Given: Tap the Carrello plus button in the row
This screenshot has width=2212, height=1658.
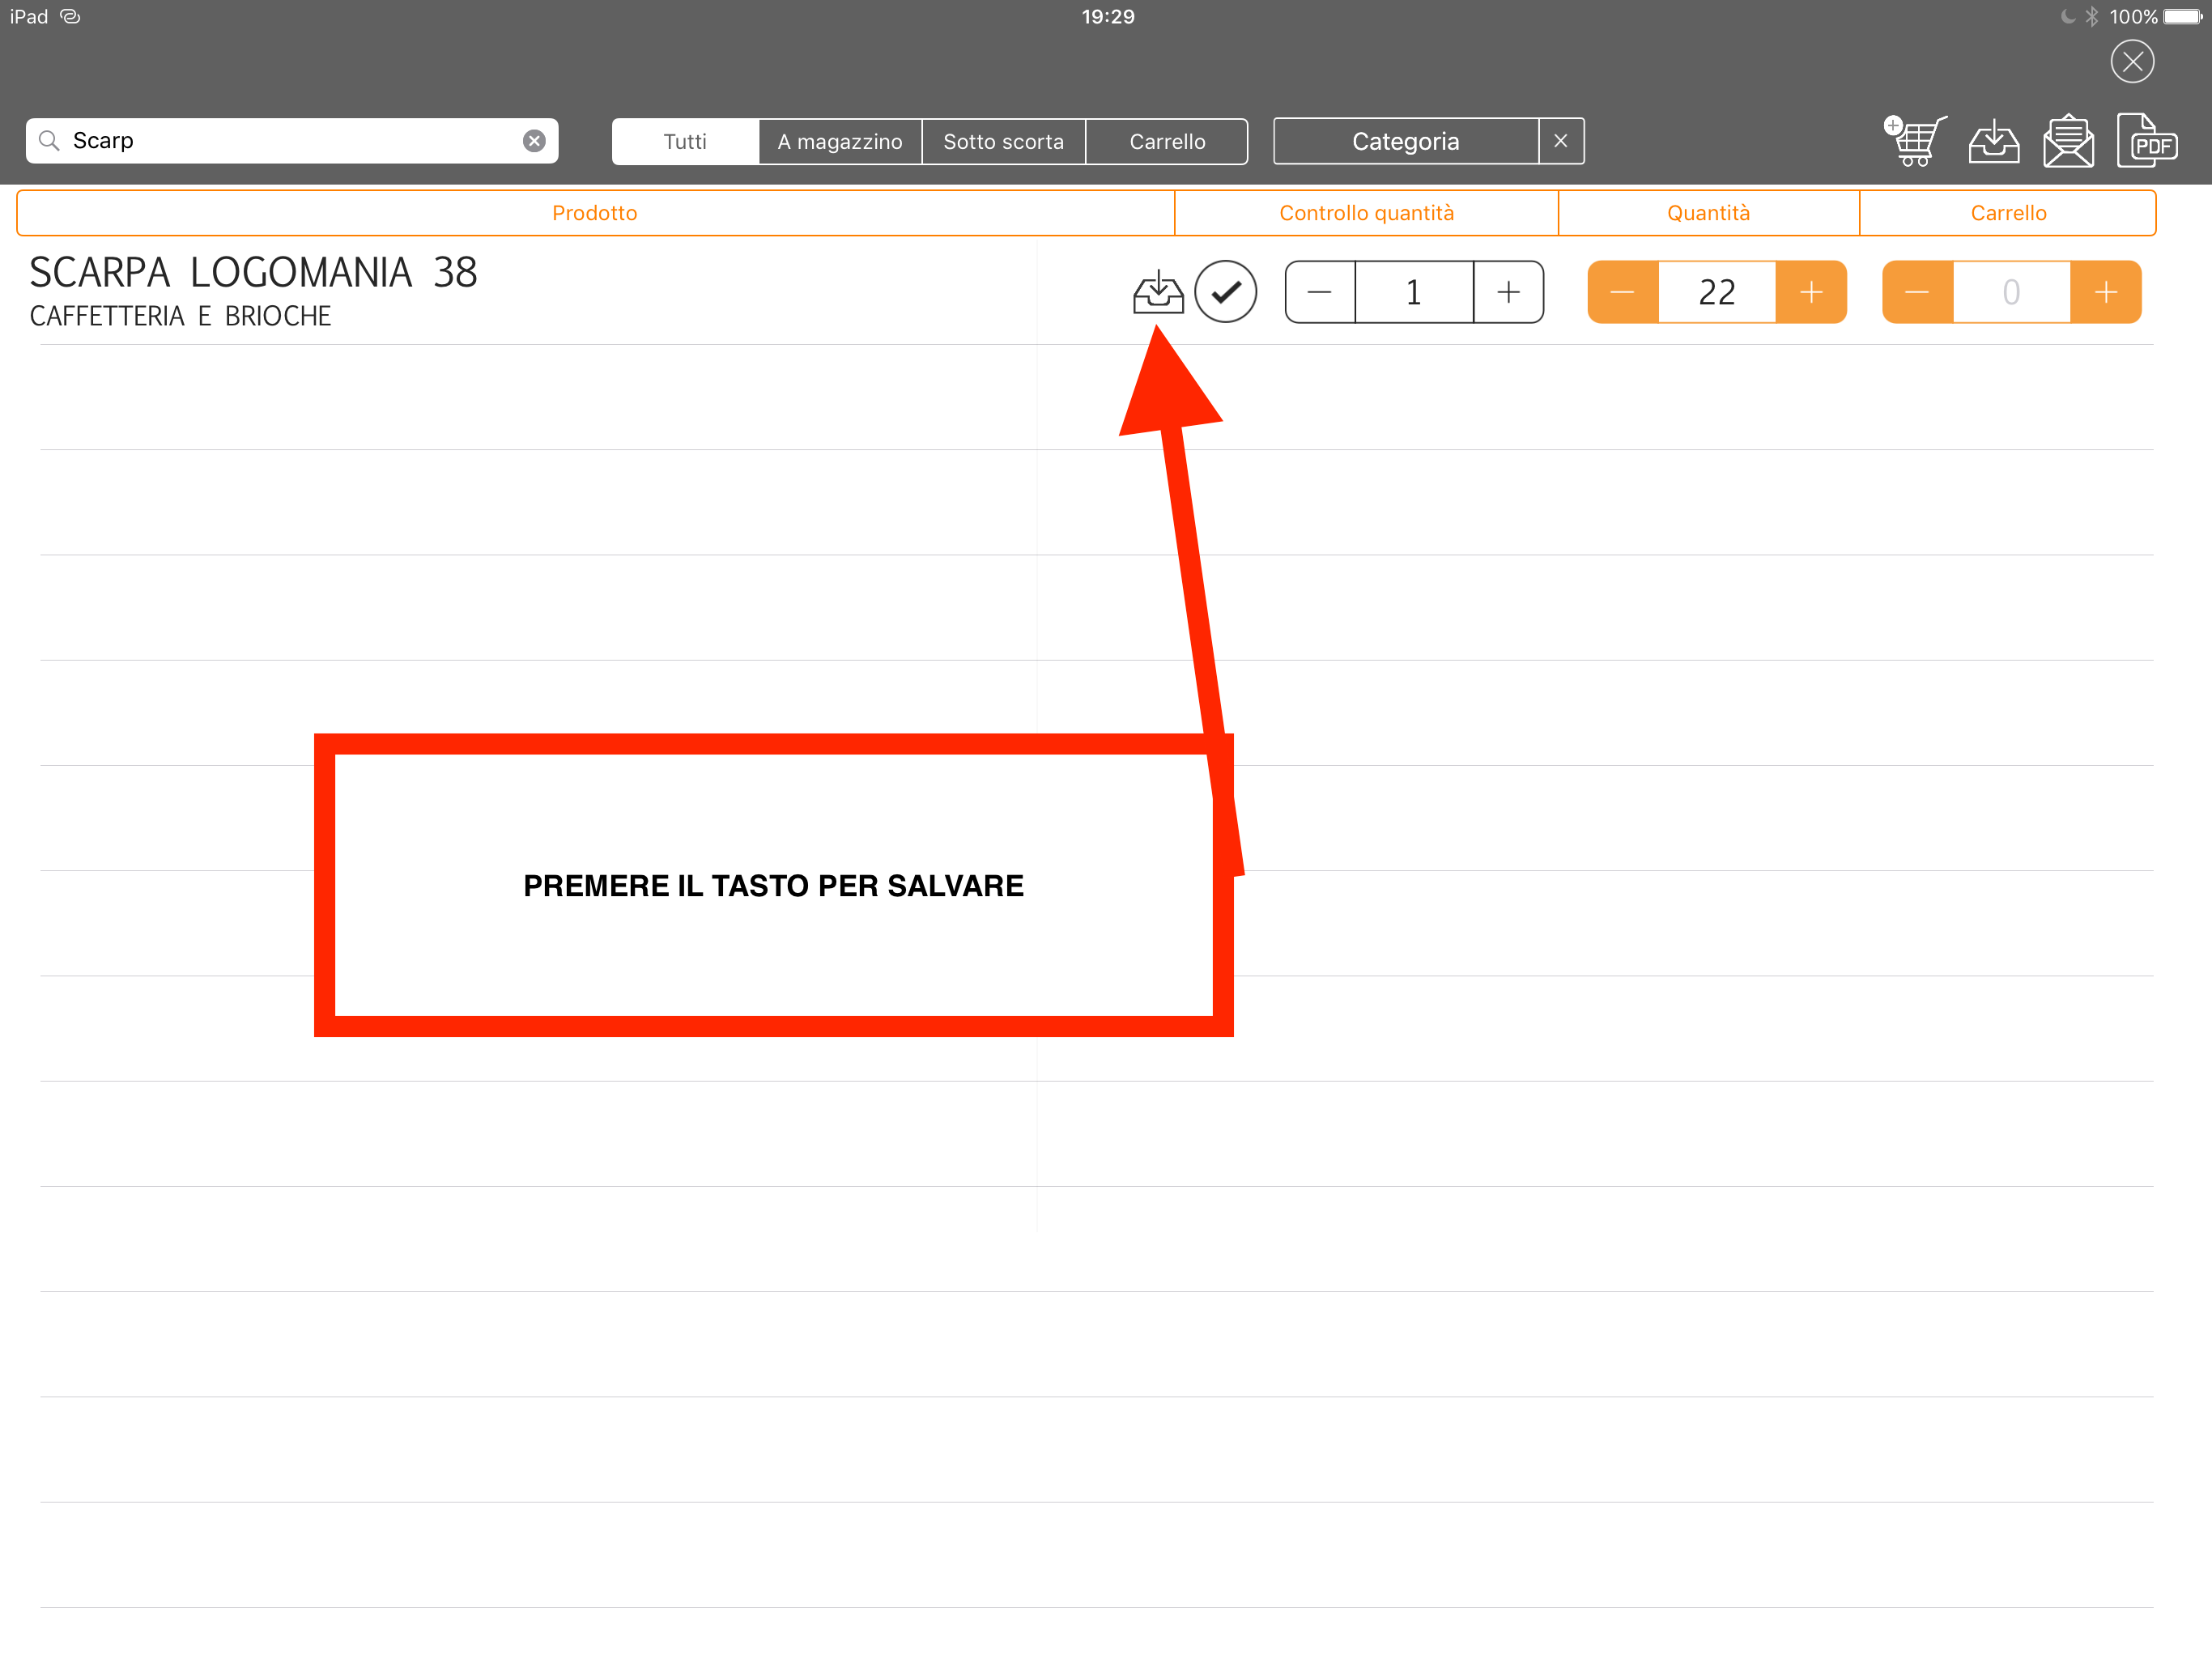Looking at the screenshot, I should (2105, 292).
